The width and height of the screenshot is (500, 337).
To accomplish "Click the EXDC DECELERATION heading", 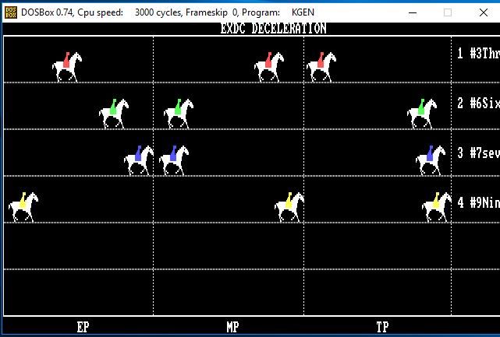I will tap(273, 28).
